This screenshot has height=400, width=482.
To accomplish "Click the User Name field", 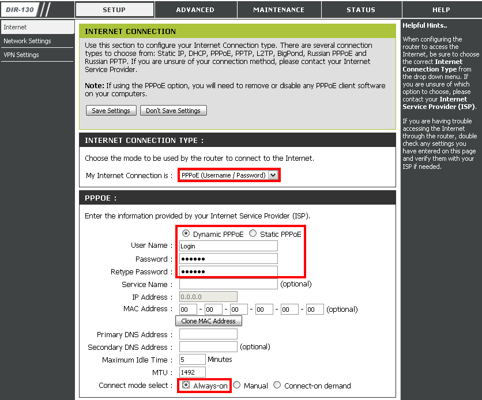I will click(x=228, y=246).
